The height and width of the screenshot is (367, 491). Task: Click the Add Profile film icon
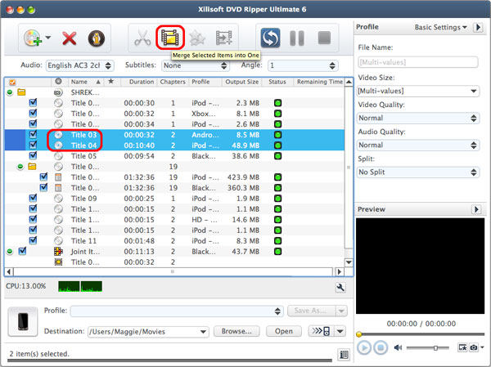click(224, 38)
